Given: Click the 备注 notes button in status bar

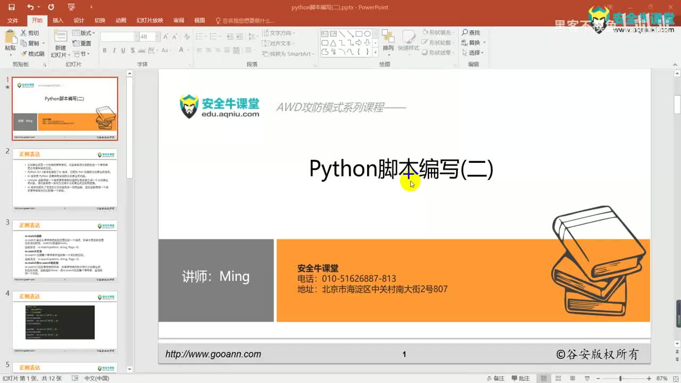Looking at the screenshot, I should [x=495, y=378].
